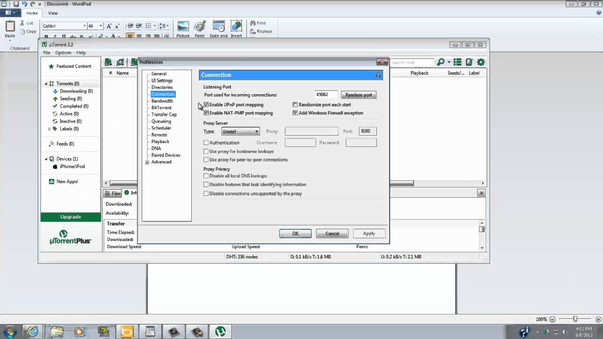Click the green Upgrade button in uTorrent
Screen dimensions: 603x339
71,217
